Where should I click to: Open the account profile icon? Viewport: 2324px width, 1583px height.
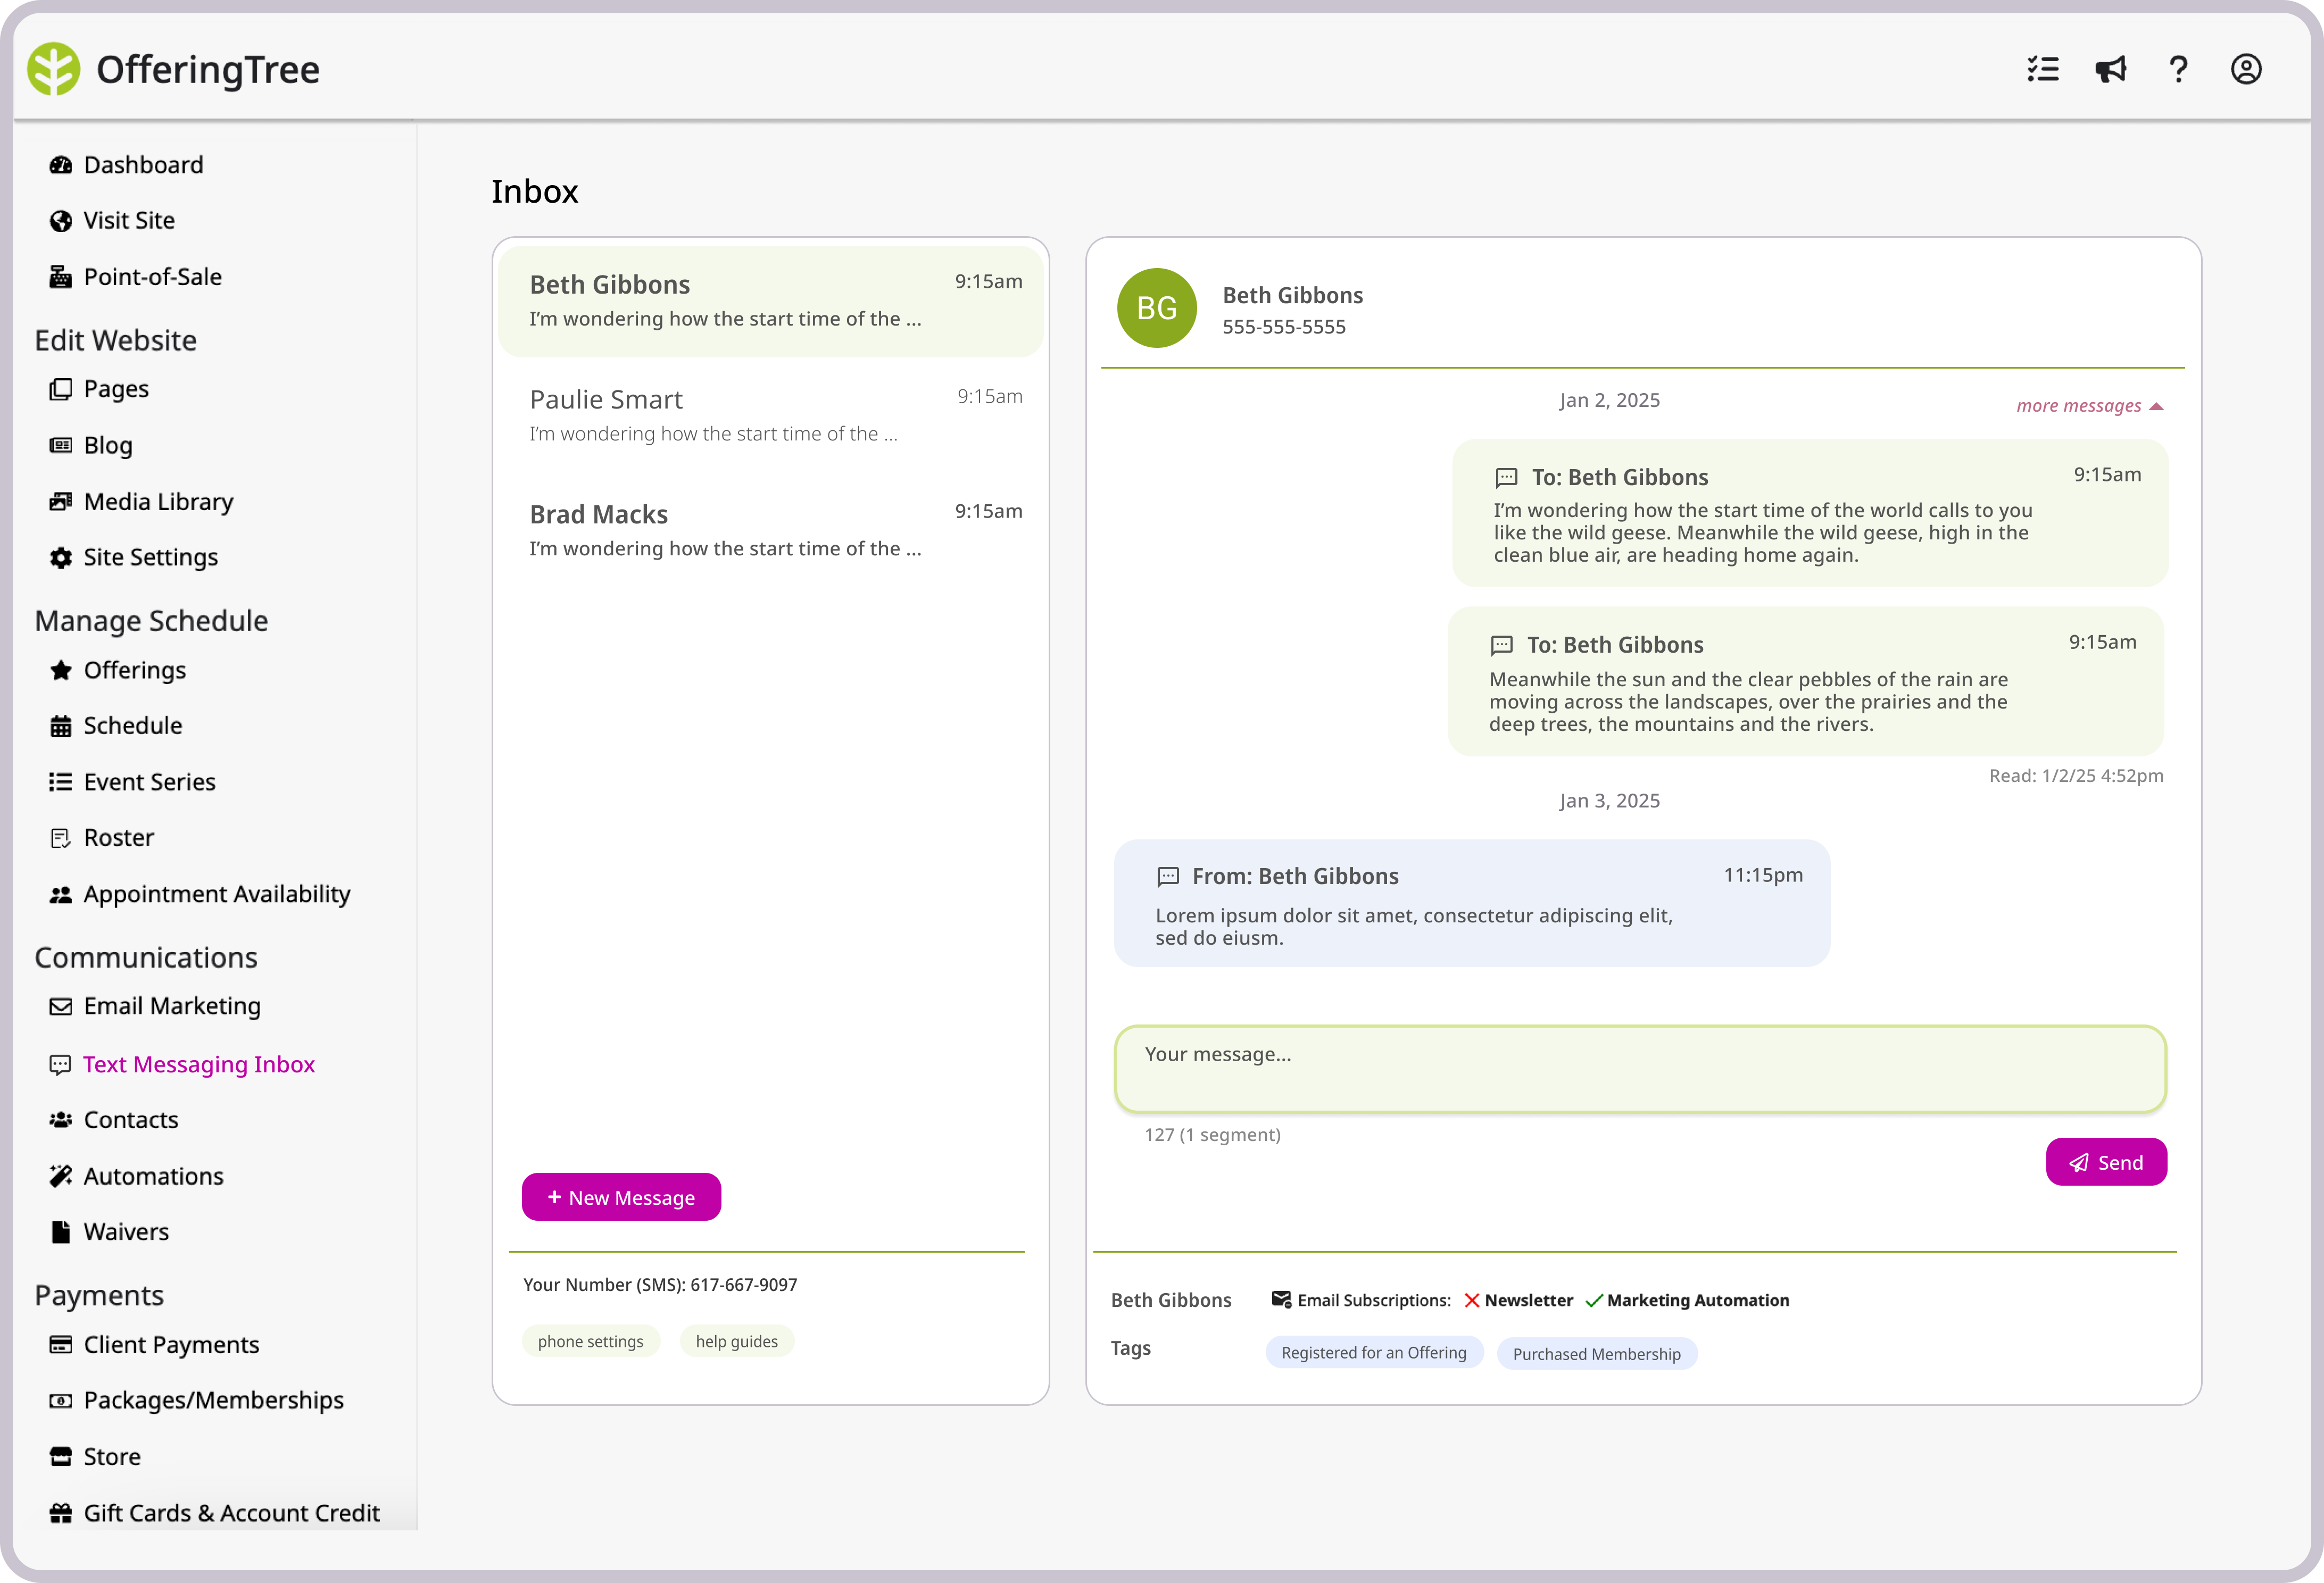click(x=2246, y=68)
